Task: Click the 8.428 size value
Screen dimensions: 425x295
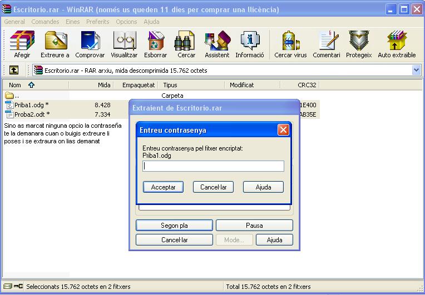Action: point(102,105)
